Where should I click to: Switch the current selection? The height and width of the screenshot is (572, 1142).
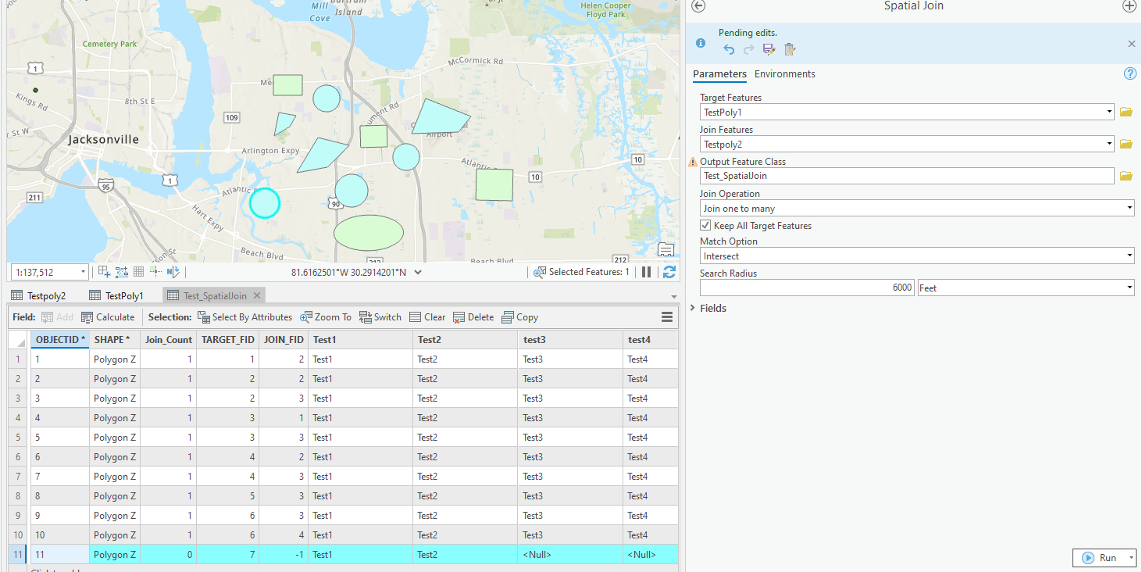click(380, 316)
